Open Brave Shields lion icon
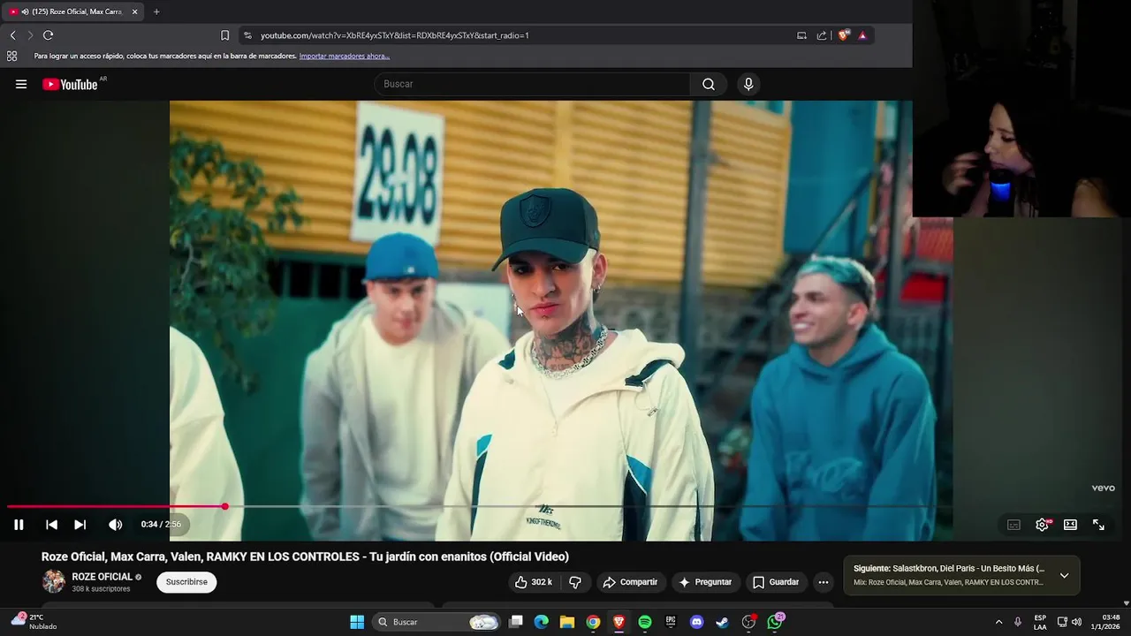 tap(844, 35)
